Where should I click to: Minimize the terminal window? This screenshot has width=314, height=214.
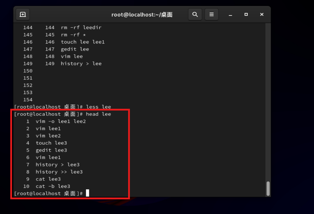(230, 15)
